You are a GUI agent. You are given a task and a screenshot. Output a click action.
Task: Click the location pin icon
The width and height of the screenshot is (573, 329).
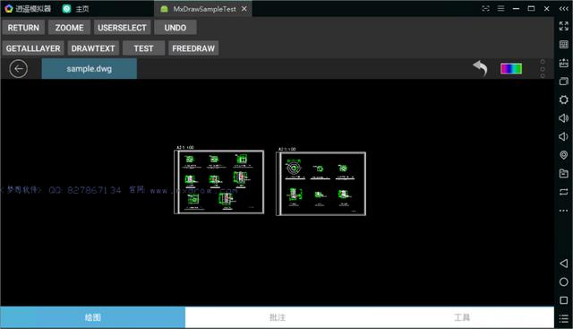(563, 155)
